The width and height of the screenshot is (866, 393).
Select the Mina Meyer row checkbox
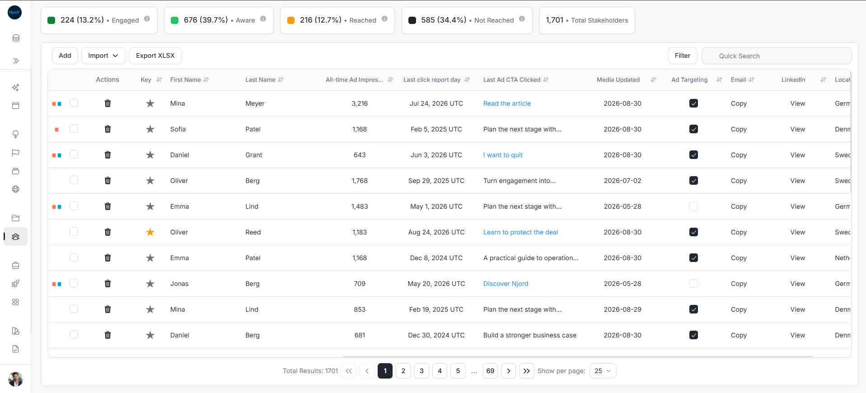pyautogui.click(x=74, y=103)
